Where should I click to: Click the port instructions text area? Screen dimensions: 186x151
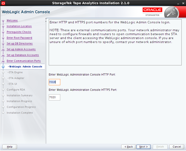point(115,42)
